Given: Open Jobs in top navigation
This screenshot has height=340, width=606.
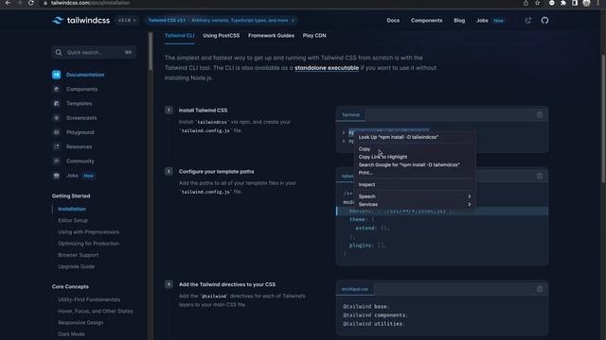Looking at the screenshot, I should pyautogui.click(x=482, y=21).
